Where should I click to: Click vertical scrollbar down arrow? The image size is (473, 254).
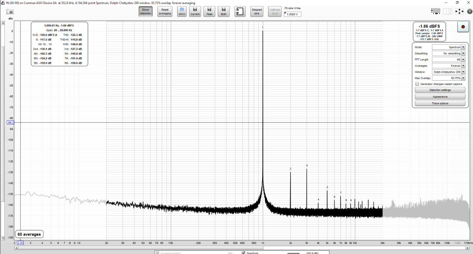coord(3,239)
